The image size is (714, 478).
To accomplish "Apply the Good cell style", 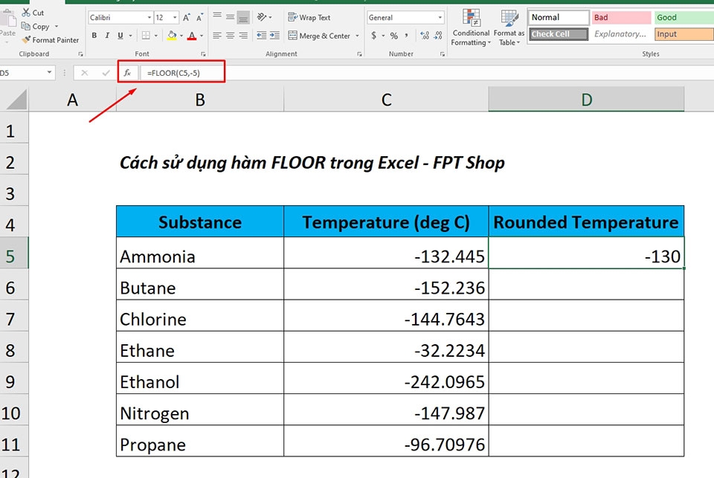I will (682, 16).
